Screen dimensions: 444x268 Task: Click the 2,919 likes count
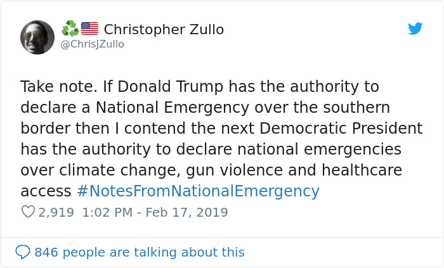pos(56,212)
